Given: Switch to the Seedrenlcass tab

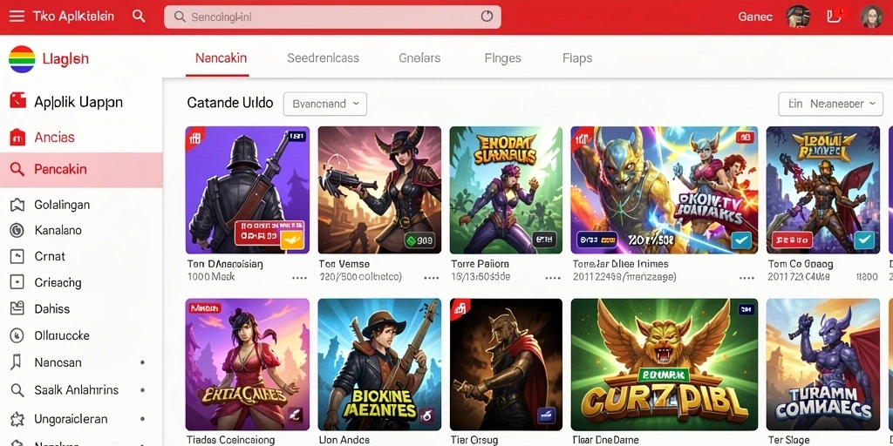Looking at the screenshot, I should tap(323, 58).
